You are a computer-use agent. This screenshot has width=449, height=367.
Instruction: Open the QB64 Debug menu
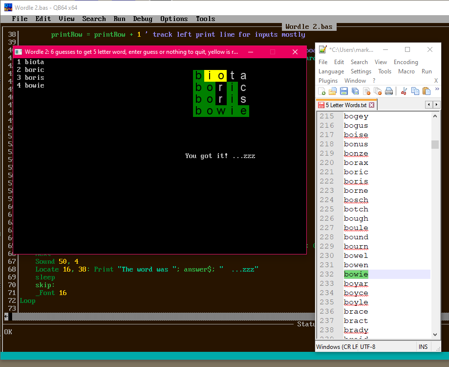[143, 19]
